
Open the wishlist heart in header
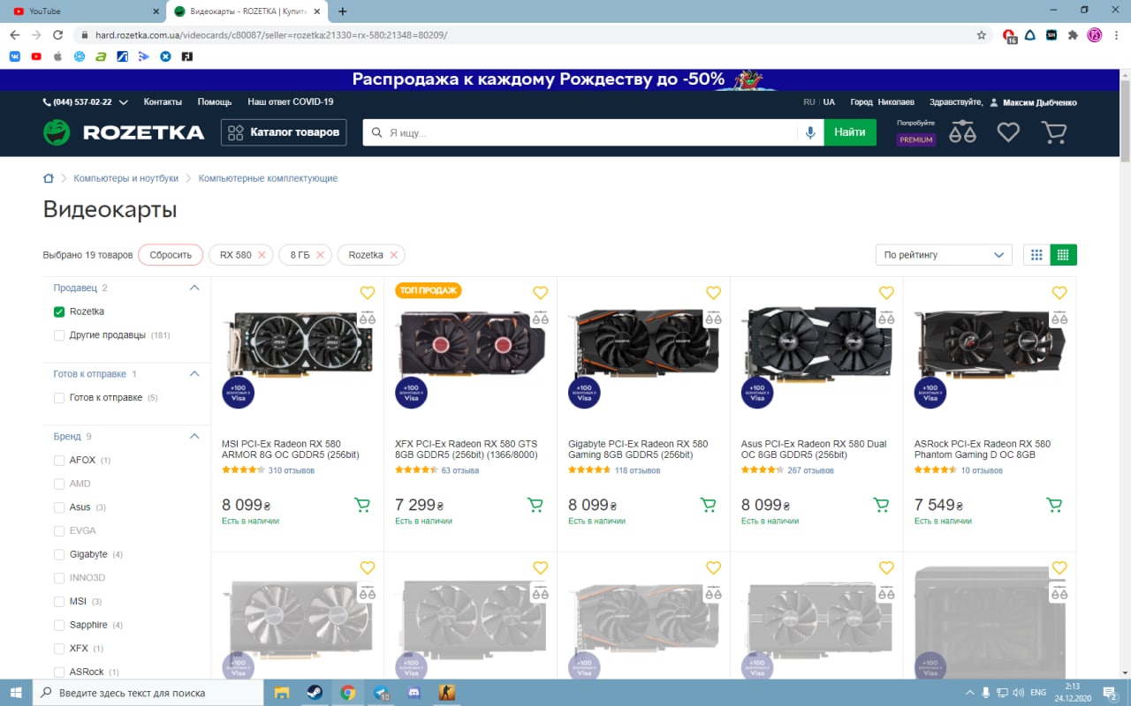(x=1008, y=132)
